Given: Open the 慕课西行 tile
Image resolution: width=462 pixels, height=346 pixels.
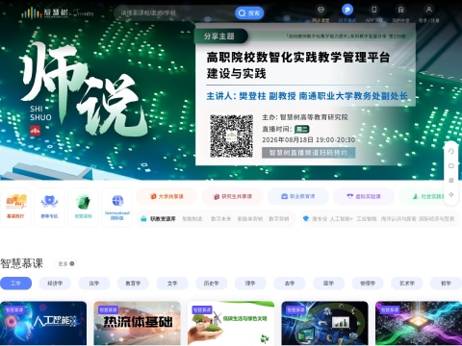Looking at the screenshot, I should [x=15, y=207].
